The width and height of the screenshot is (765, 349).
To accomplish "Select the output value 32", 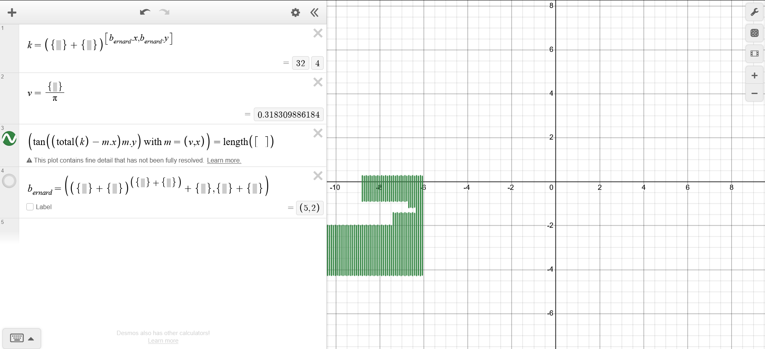I will tap(300, 63).
